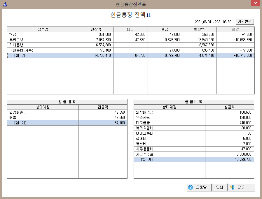Click the date range 2021.06.01~2021.06.30
Image resolution: width=262 pixels, height=199 pixels.
coord(213,22)
